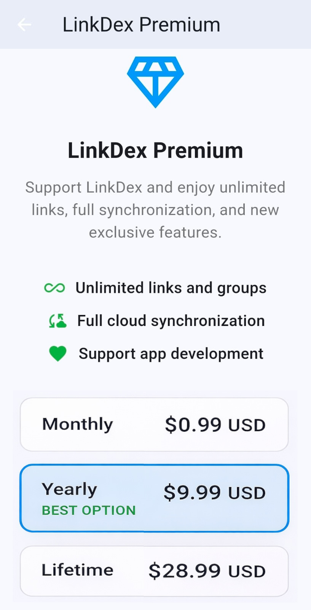Tap the Support app development text

click(171, 353)
